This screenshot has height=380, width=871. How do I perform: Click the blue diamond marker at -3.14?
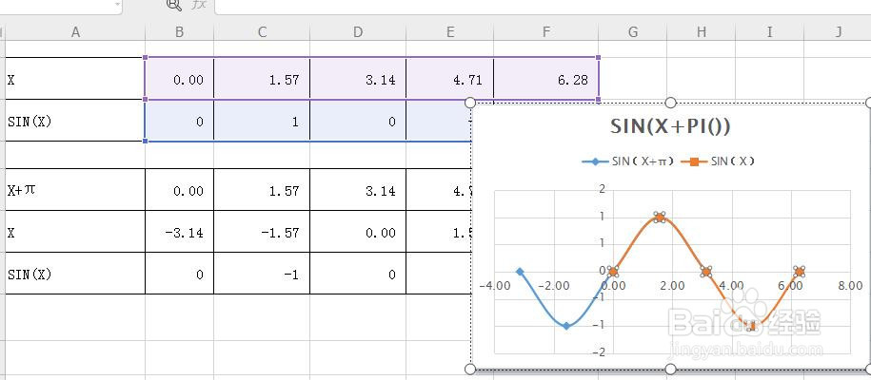pyautogui.click(x=520, y=272)
